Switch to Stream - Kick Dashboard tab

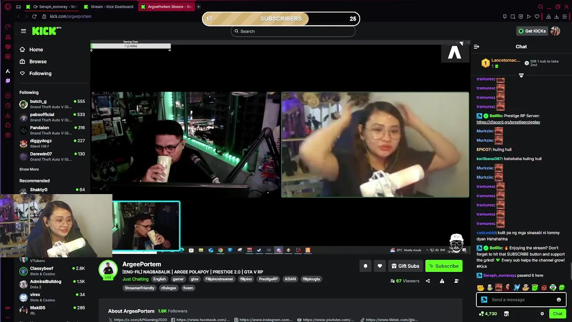(109, 7)
